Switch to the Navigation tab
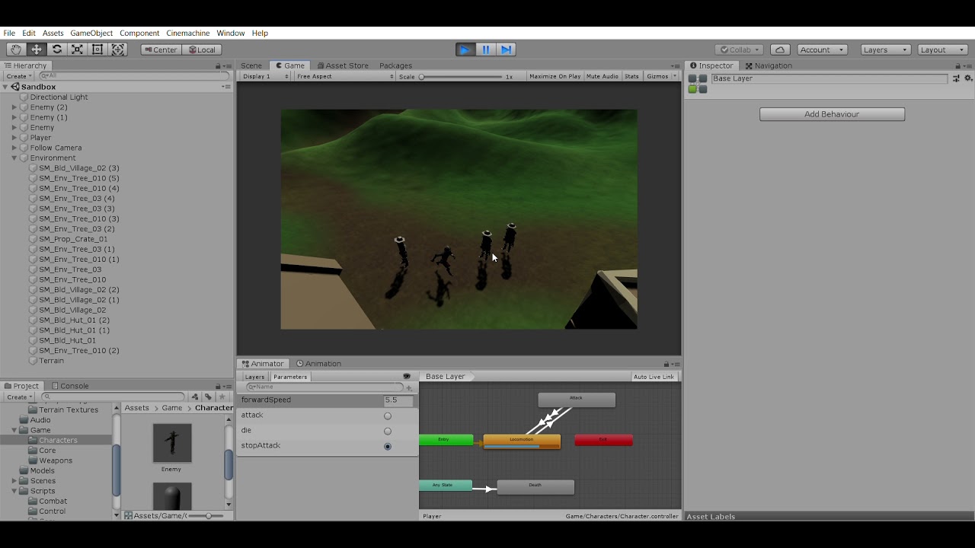The image size is (975, 548). (x=769, y=65)
